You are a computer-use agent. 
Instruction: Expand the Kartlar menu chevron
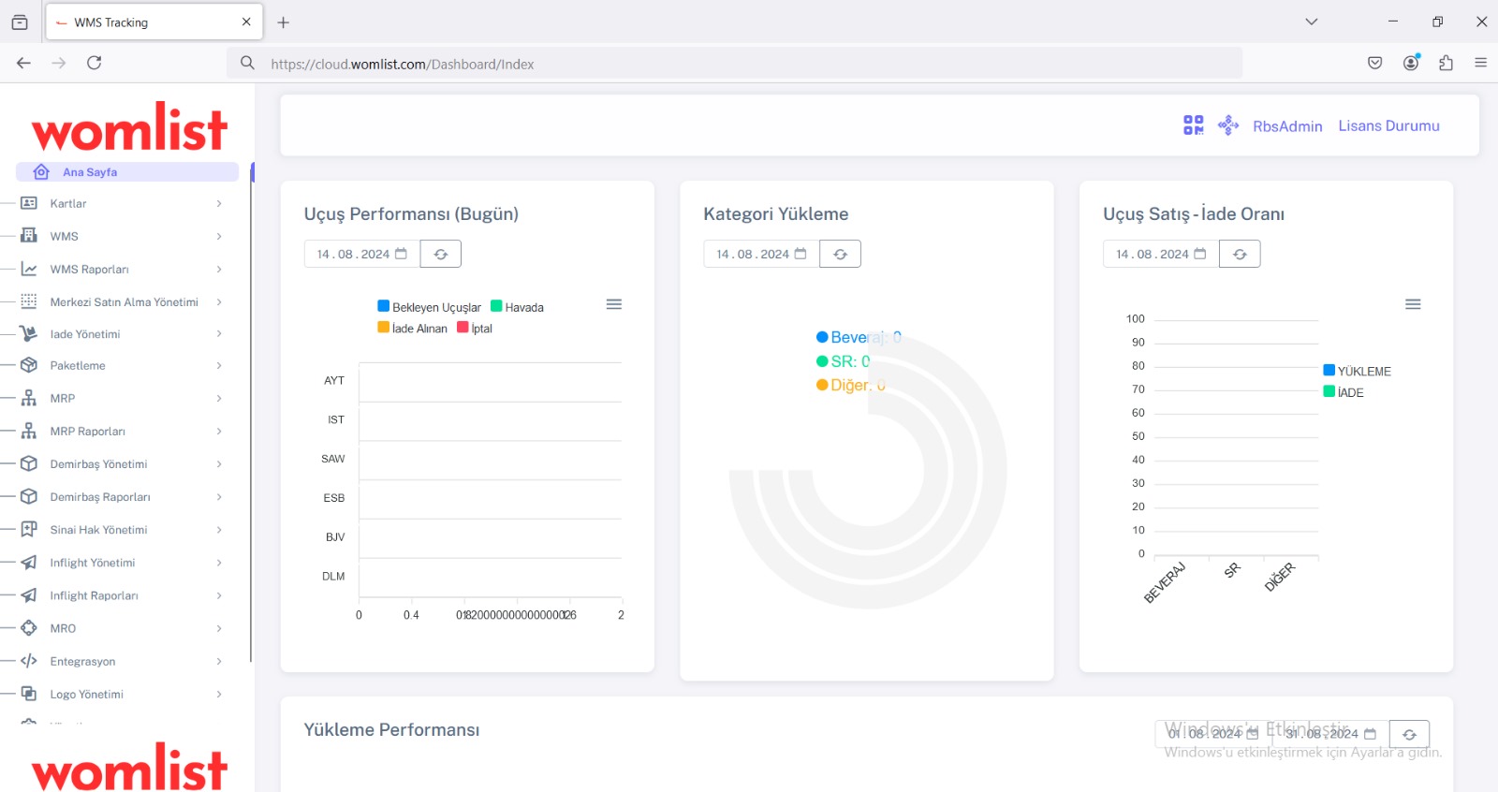pos(219,203)
